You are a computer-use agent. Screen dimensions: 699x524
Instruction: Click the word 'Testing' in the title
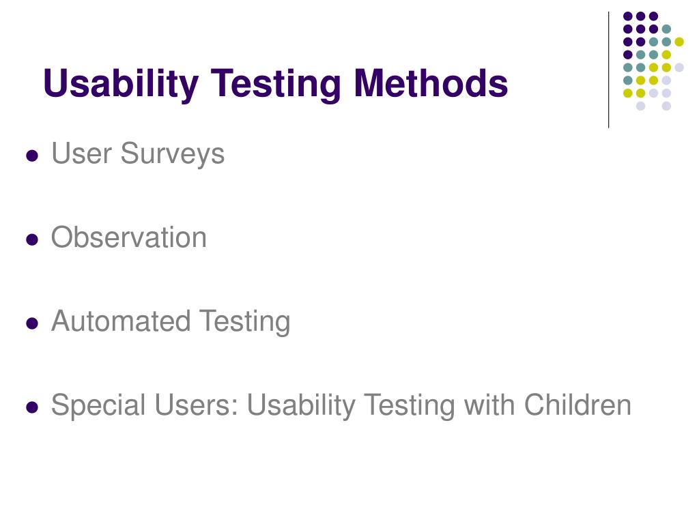pos(276,85)
